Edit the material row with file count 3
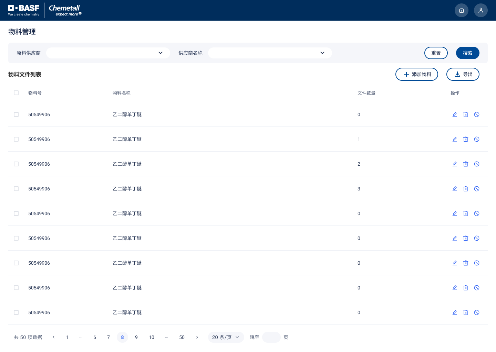 (x=455, y=189)
